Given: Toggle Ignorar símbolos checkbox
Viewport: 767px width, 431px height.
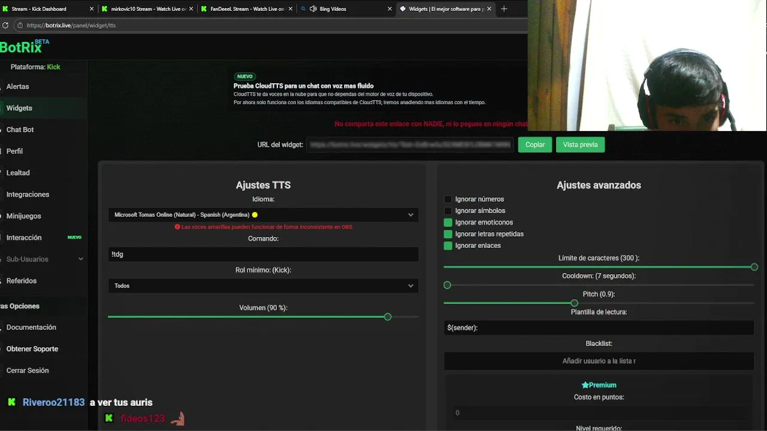Looking at the screenshot, I should coord(448,211).
